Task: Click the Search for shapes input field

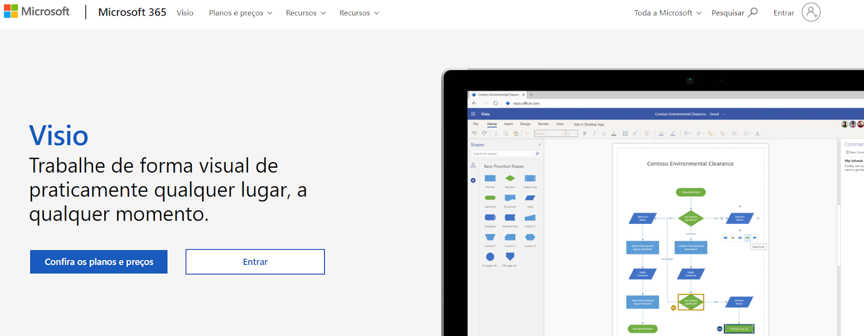Action: [x=502, y=154]
